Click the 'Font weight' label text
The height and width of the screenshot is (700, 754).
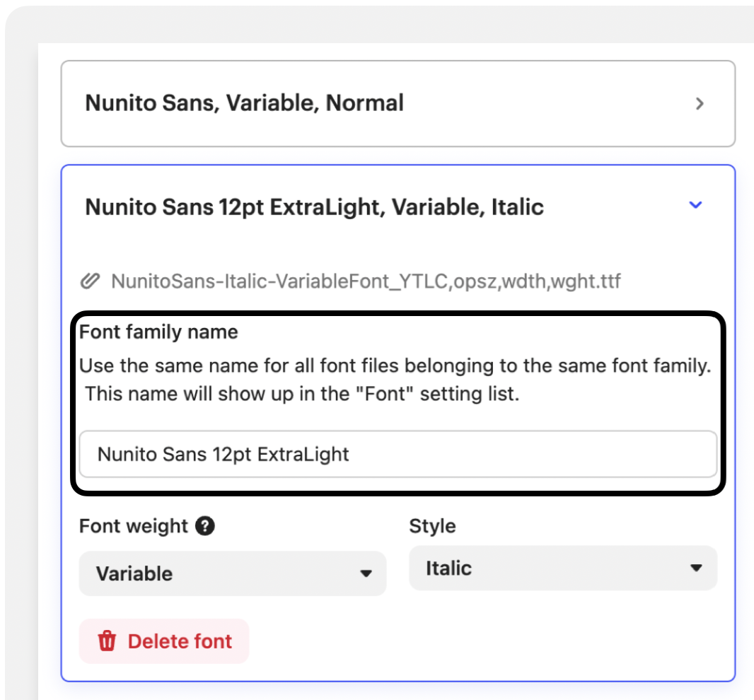134,526
